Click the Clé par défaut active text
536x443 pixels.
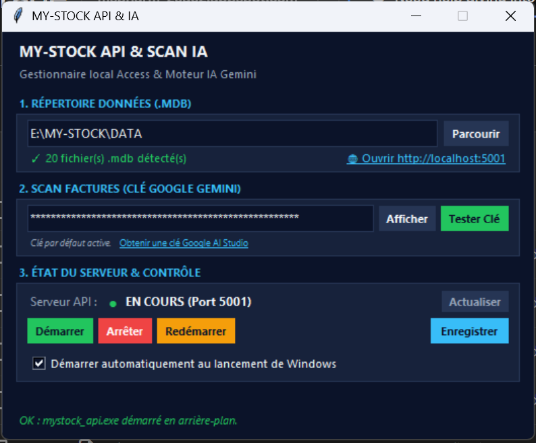click(71, 243)
